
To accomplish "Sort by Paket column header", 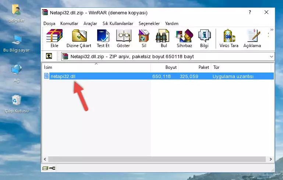I will point(195,67).
